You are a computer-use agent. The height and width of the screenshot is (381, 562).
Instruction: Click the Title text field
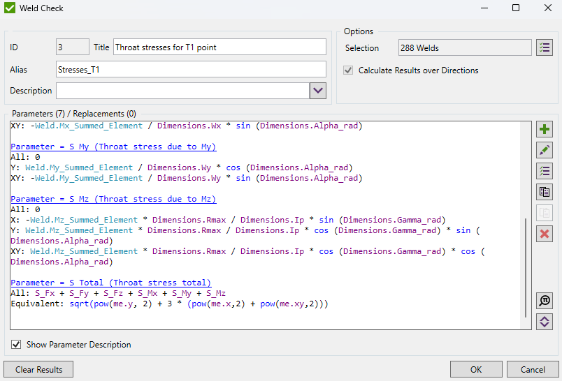click(219, 47)
